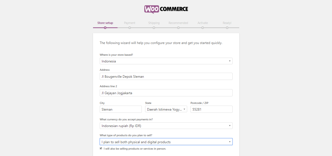Click the Postcode / ZIP field
The height and width of the screenshot is (156, 332).
point(211,109)
